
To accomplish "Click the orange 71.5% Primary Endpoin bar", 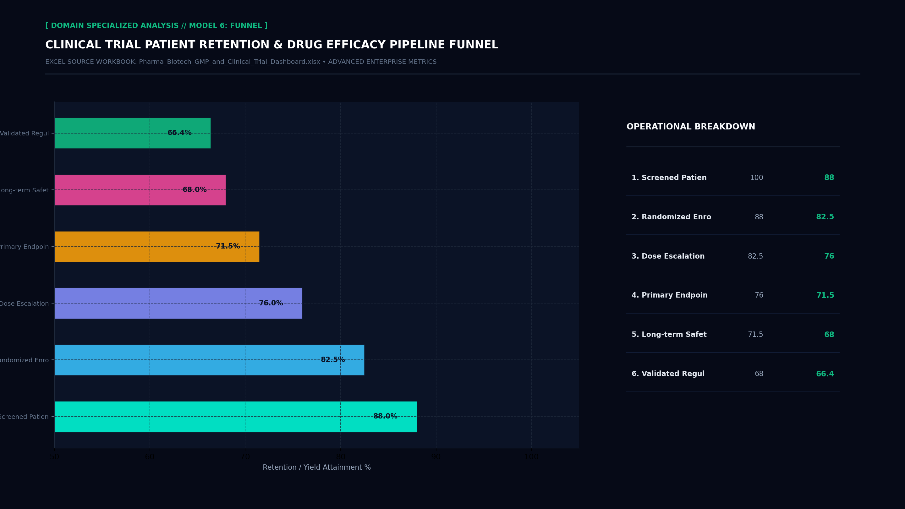I will click(157, 247).
